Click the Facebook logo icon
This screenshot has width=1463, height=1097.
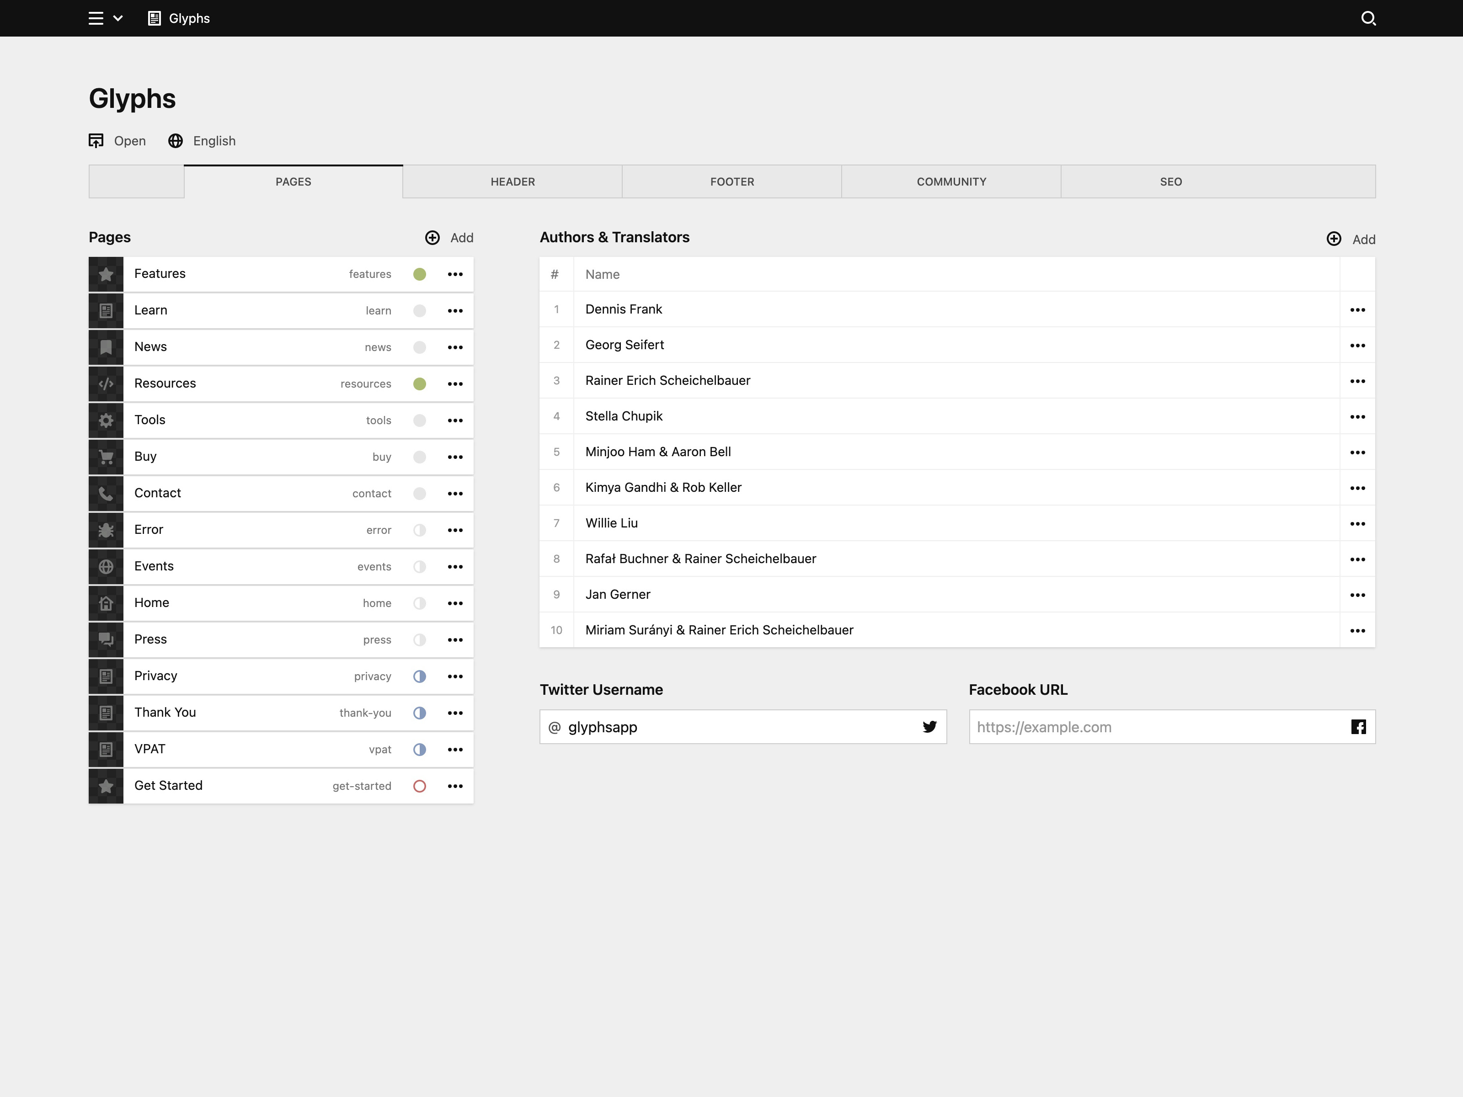pyautogui.click(x=1358, y=727)
